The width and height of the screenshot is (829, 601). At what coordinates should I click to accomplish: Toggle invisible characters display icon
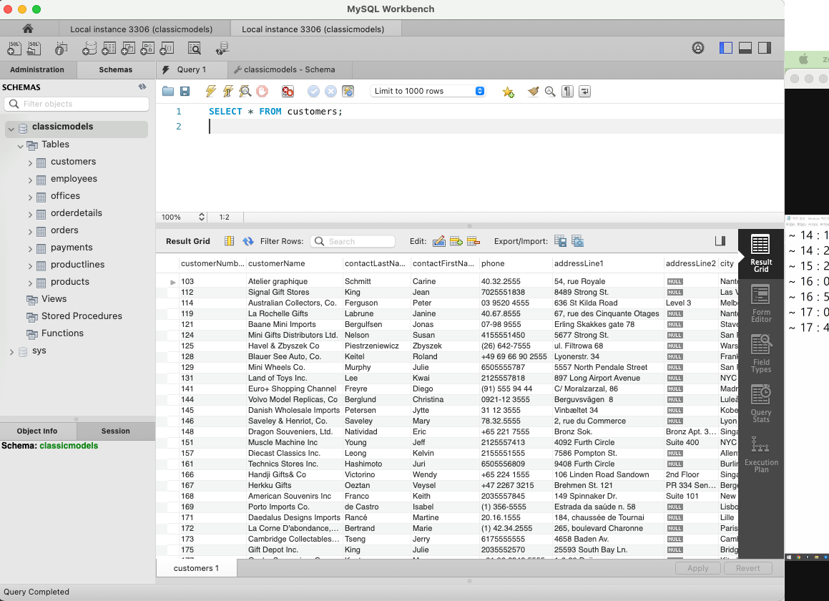567,91
